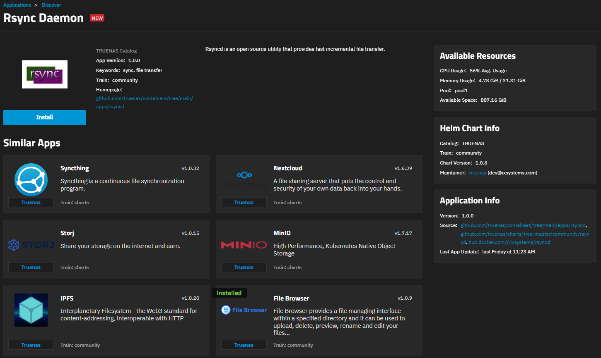Open the truenas maintainer link
This screenshot has width=601, height=358.
[477, 173]
